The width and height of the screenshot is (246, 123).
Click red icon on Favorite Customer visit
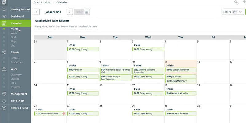64,113
